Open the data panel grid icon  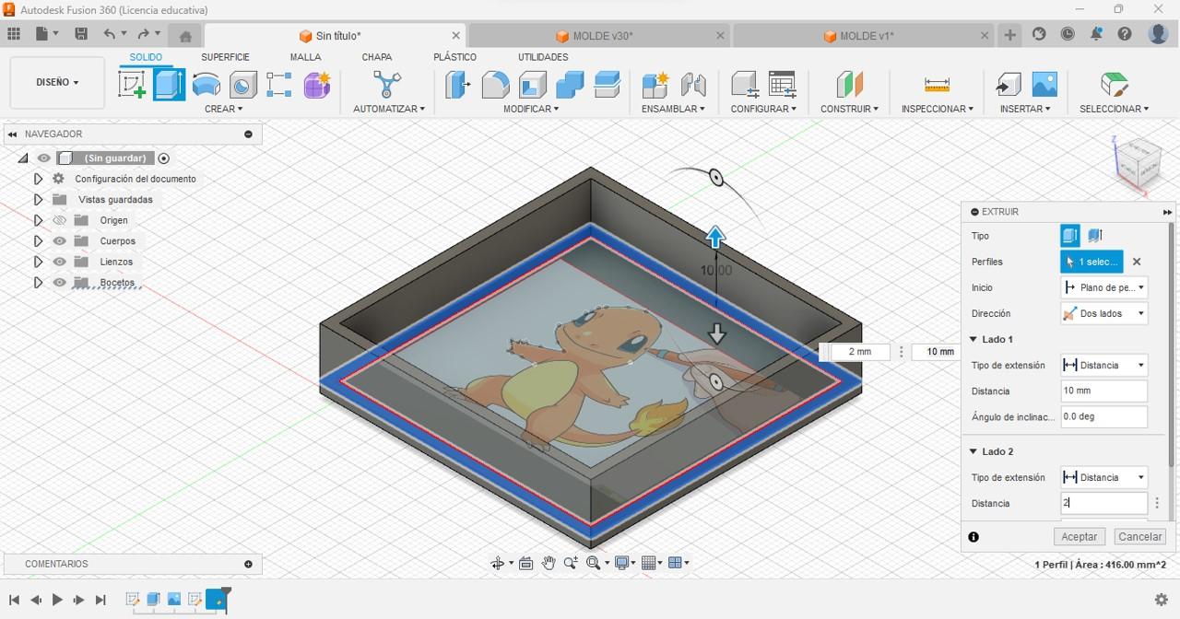tap(14, 34)
